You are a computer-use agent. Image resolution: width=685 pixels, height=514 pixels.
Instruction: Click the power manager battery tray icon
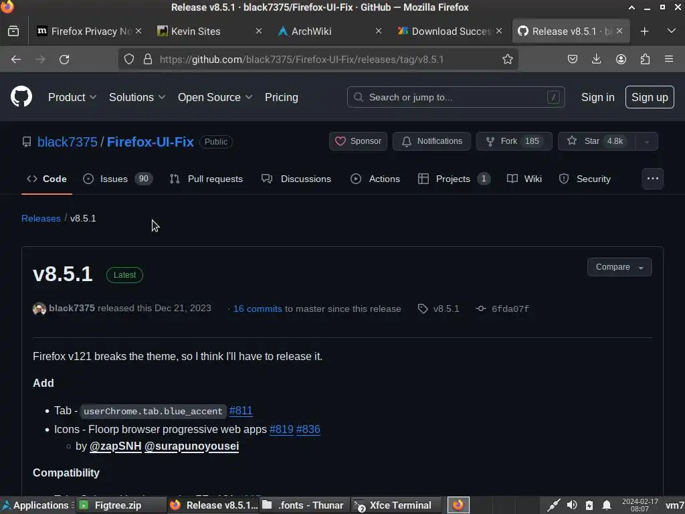tap(589, 505)
